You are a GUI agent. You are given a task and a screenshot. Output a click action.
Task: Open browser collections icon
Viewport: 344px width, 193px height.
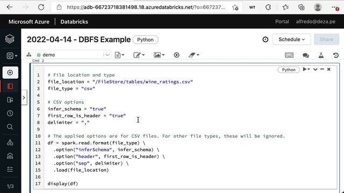[302, 7]
